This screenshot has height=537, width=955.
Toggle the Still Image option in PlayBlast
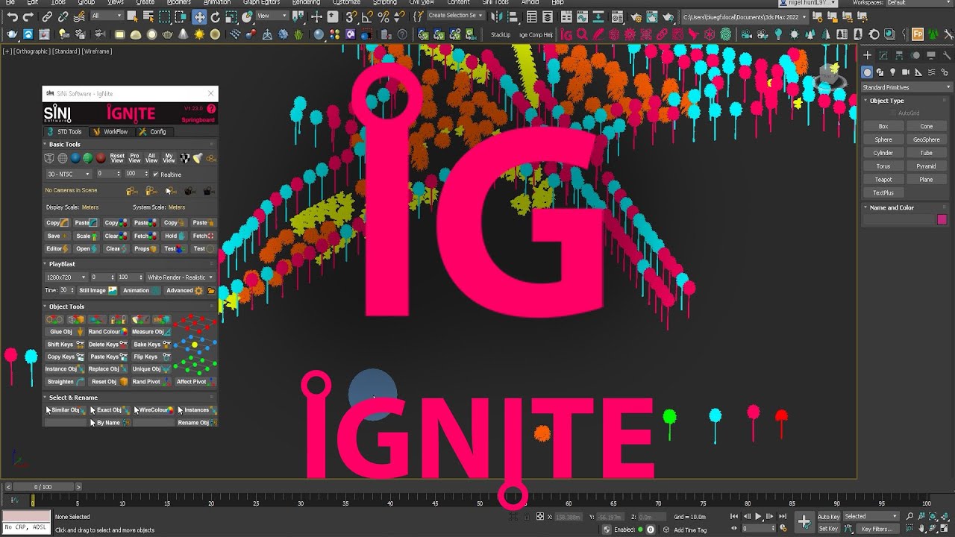pos(98,290)
